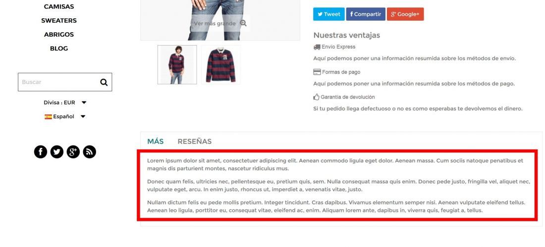Image resolution: width=545 pixels, height=247 pixels.
Task: Share product with Tweet button
Action: pos(329,14)
